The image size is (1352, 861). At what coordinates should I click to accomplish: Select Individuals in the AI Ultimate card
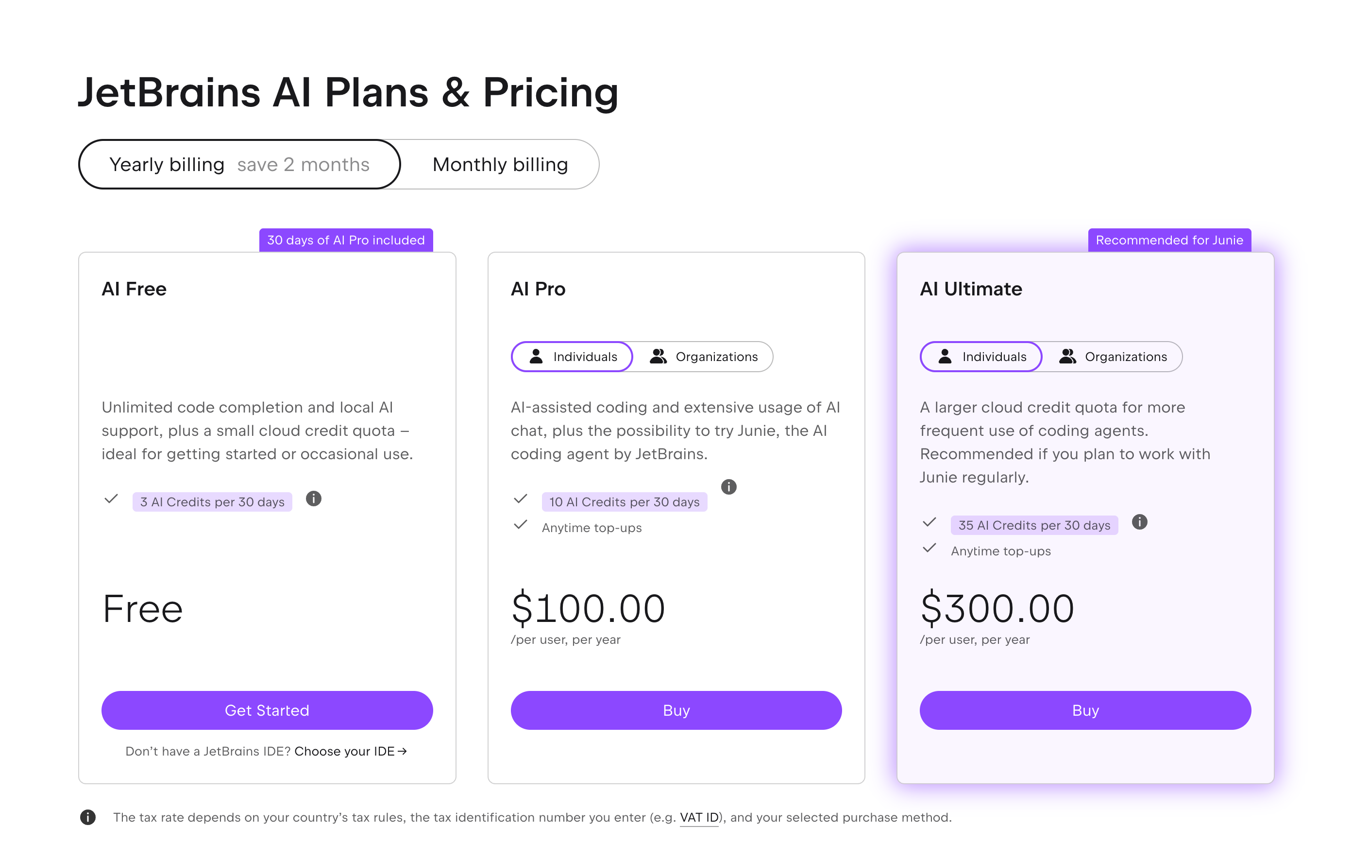[981, 357]
